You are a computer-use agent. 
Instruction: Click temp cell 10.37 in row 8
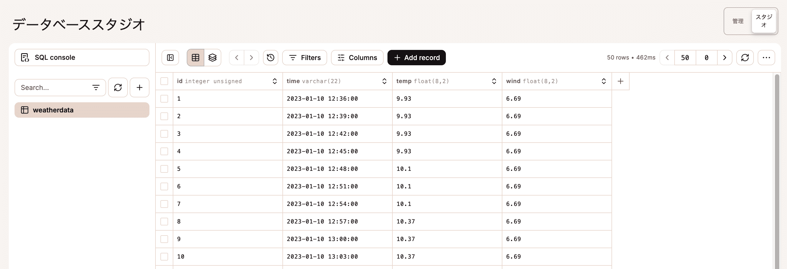click(x=447, y=222)
